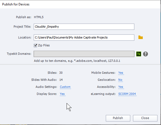Screen dimensions: 161x125
Task: Open eLearning output SCORM 2004 link
Action: tap(127, 94)
